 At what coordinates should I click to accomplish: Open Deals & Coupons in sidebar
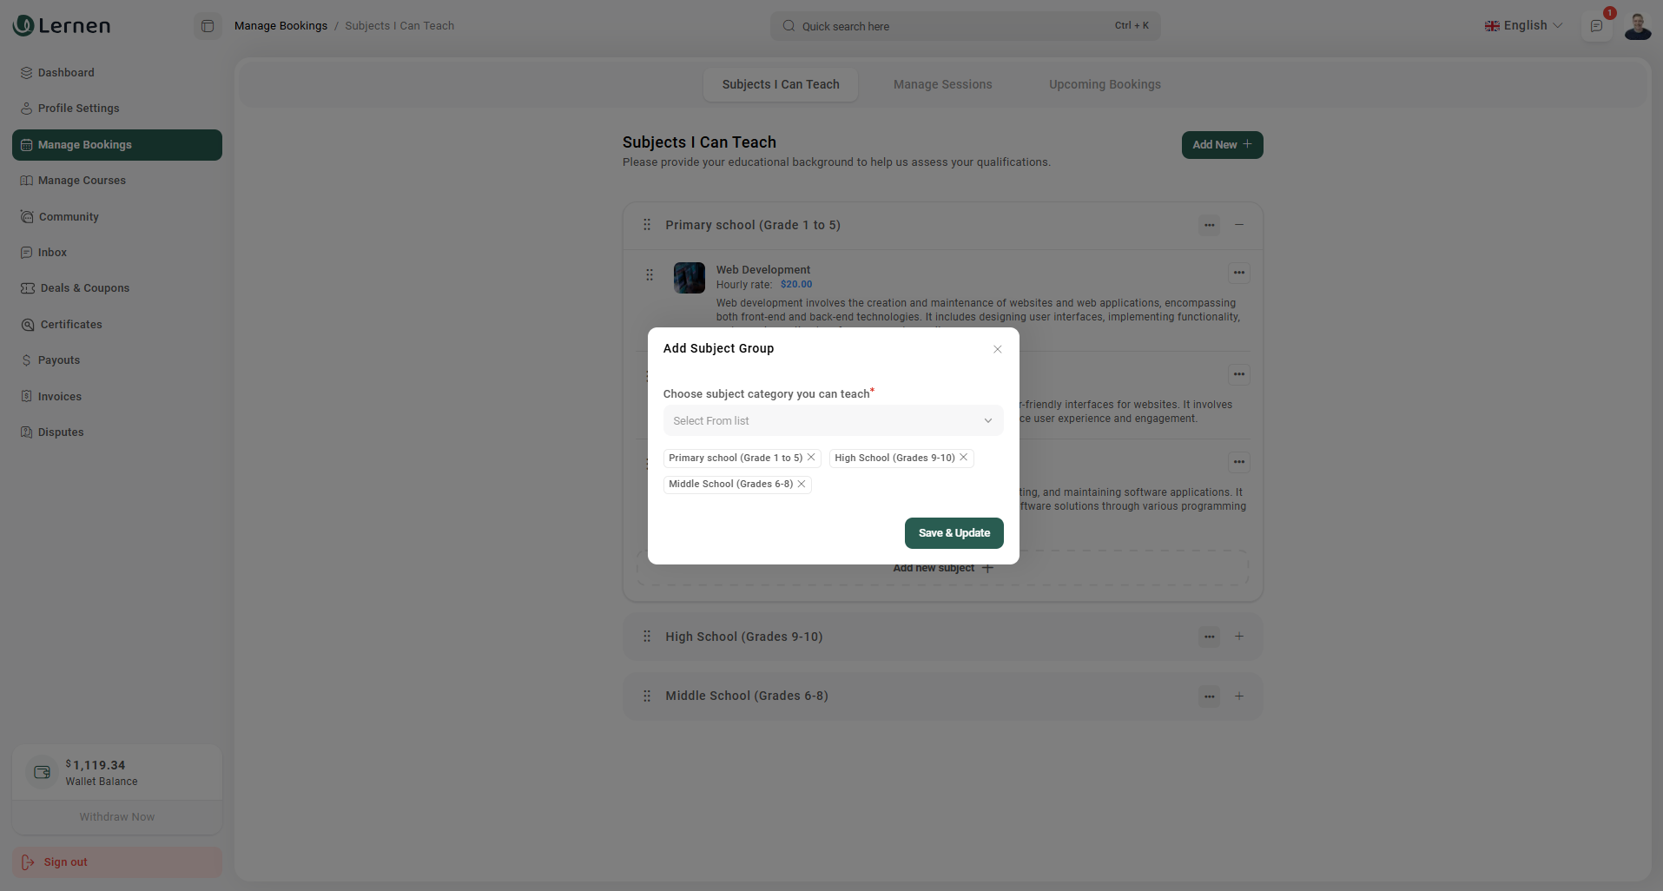tap(84, 288)
